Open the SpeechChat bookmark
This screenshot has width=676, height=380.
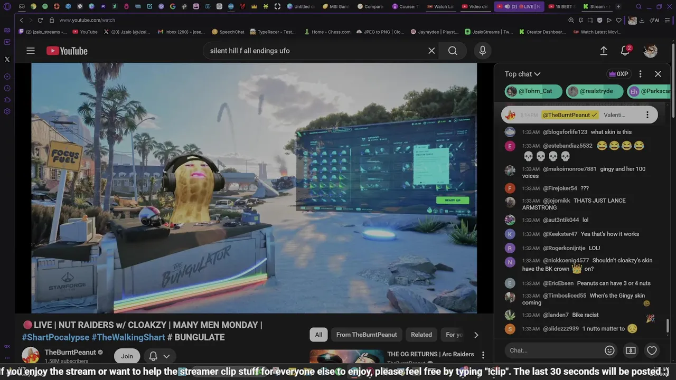click(228, 32)
